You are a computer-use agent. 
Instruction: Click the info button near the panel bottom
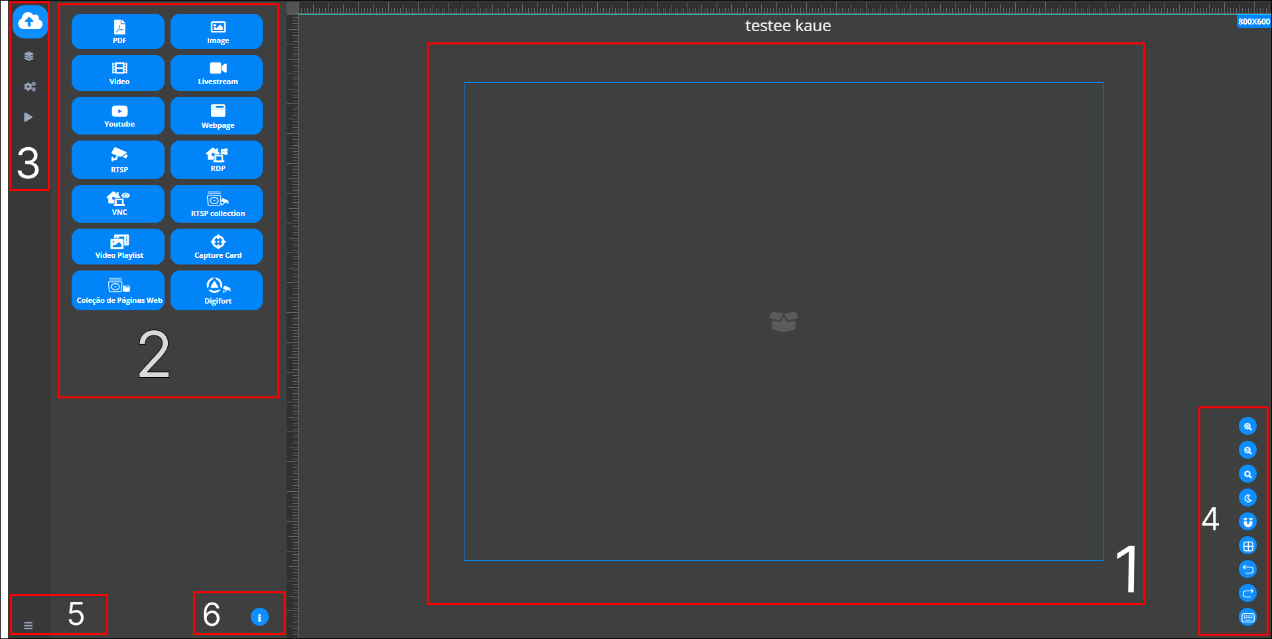click(x=259, y=616)
